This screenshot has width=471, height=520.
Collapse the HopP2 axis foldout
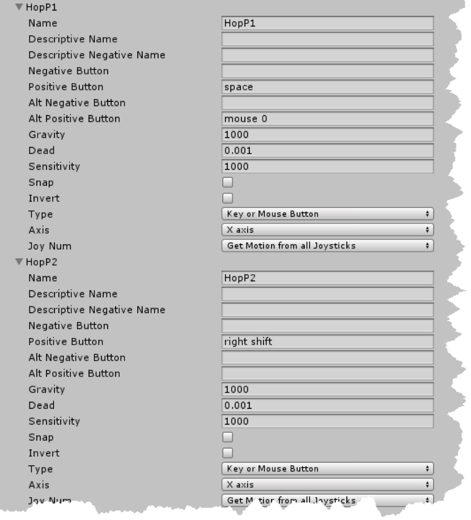pos(19,262)
